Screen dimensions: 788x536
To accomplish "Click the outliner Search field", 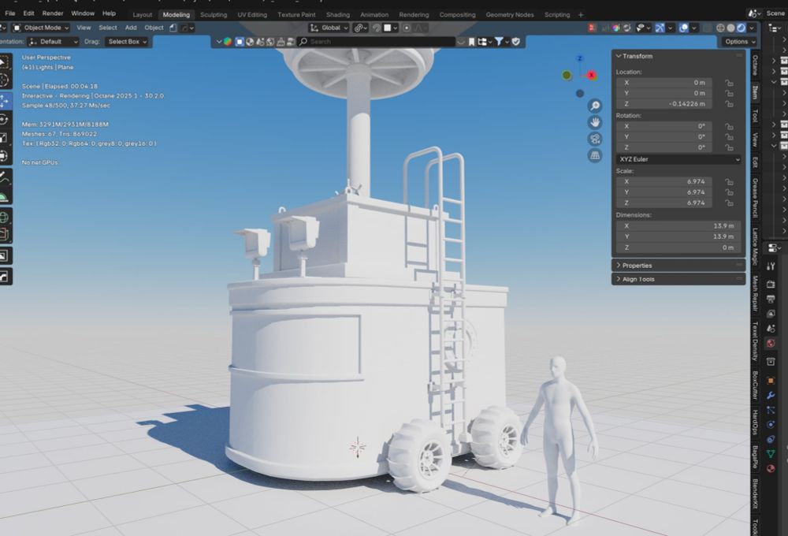I will (377, 42).
